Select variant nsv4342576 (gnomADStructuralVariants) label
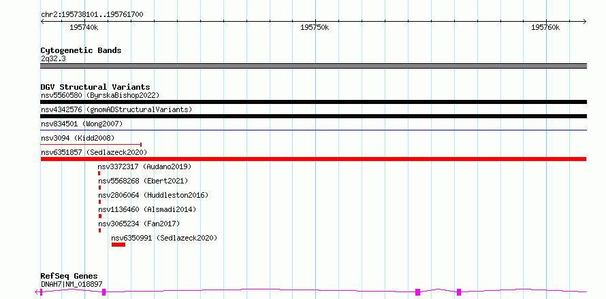606x299 pixels. click(116, 109)
